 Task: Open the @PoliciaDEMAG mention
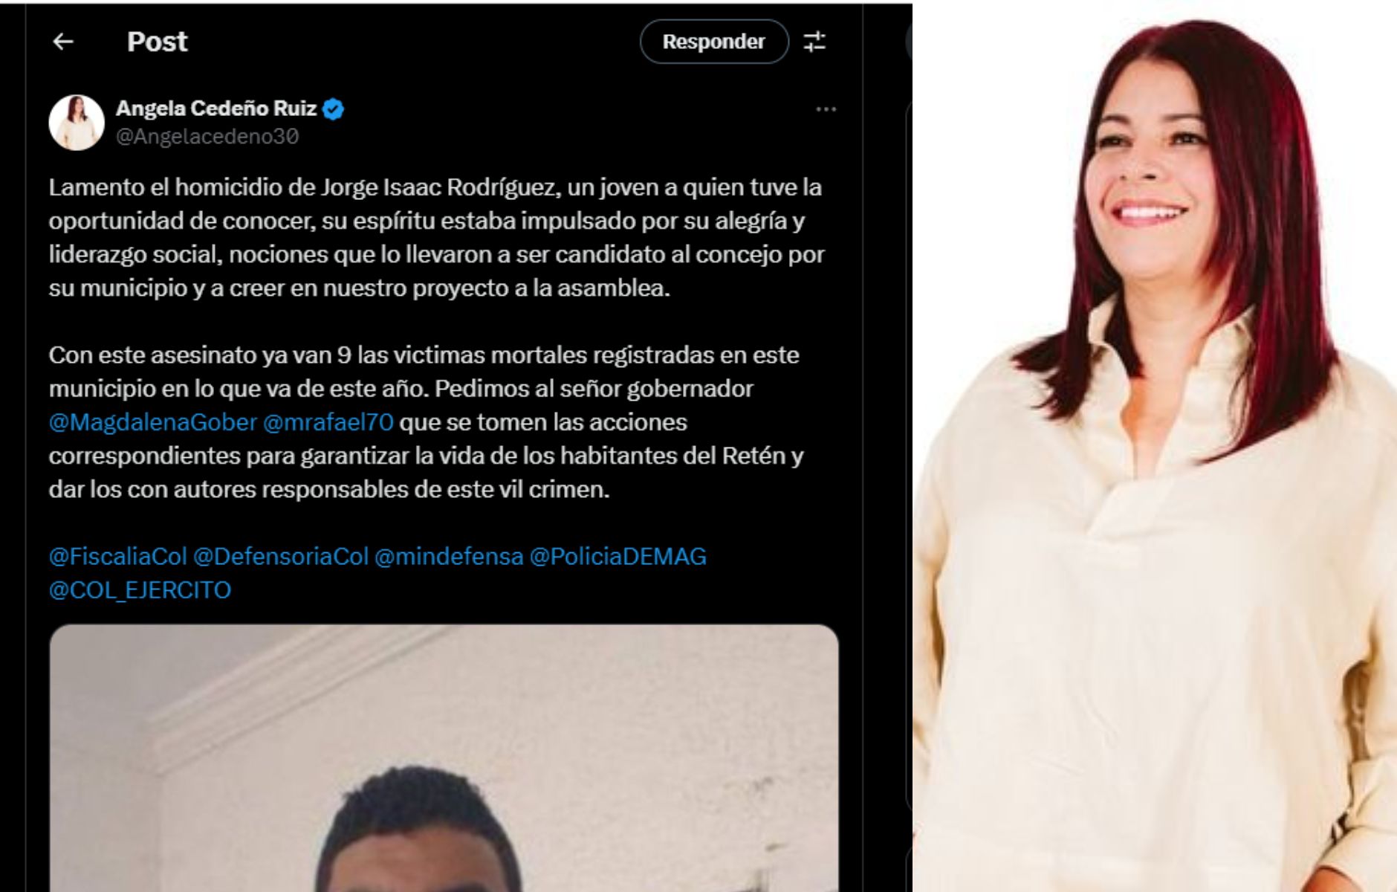pos(618,556)
